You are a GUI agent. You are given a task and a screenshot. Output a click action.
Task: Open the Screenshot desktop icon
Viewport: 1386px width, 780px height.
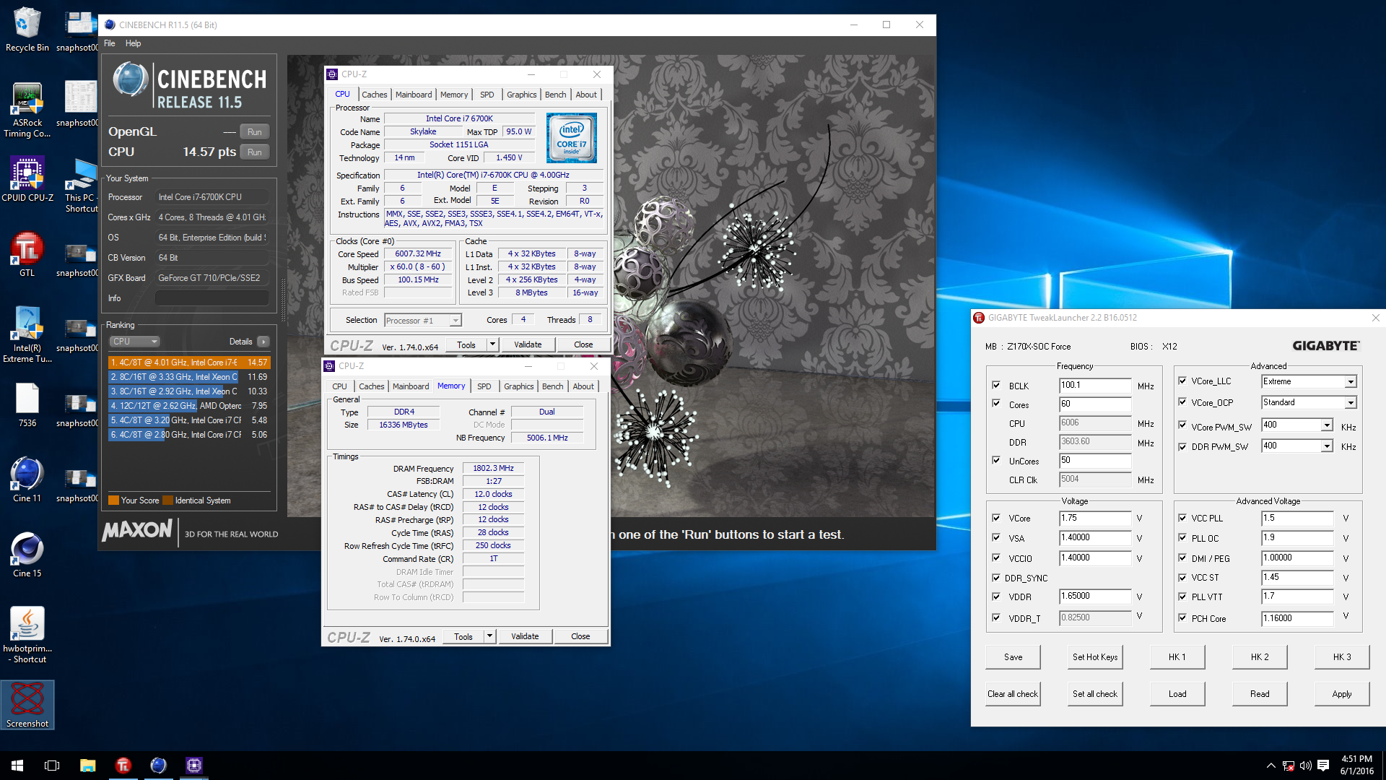tap(27, 705)
